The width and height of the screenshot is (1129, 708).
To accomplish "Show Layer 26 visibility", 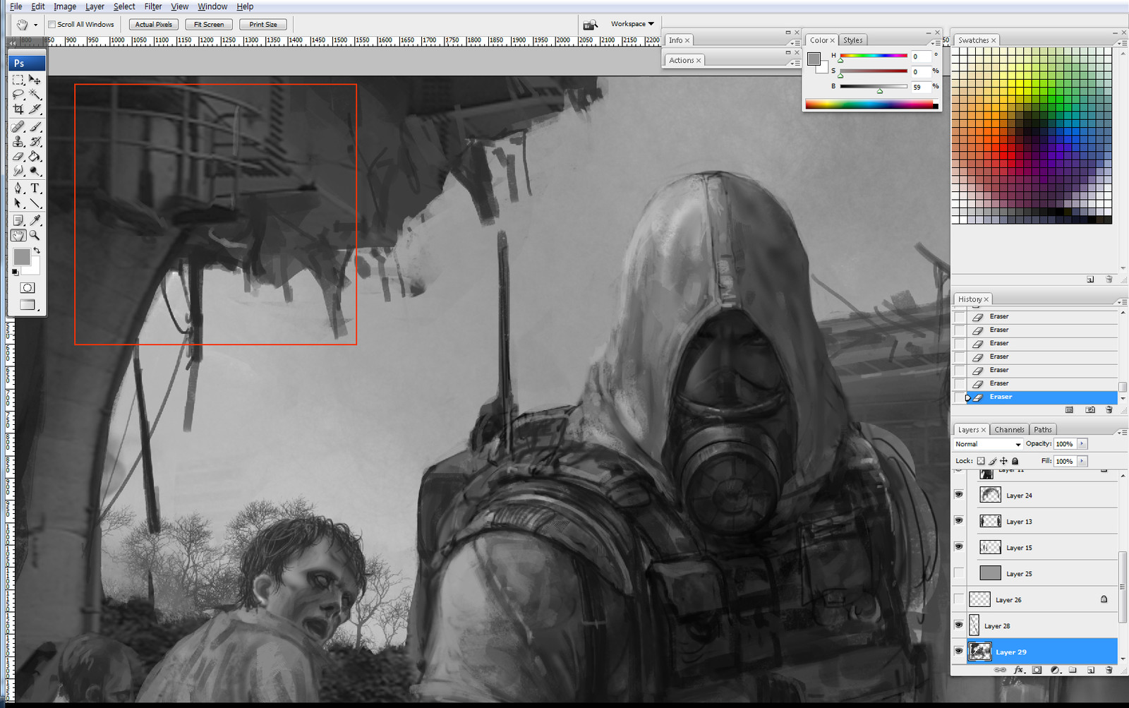I will pyautogui.click(x=958, y=599).
